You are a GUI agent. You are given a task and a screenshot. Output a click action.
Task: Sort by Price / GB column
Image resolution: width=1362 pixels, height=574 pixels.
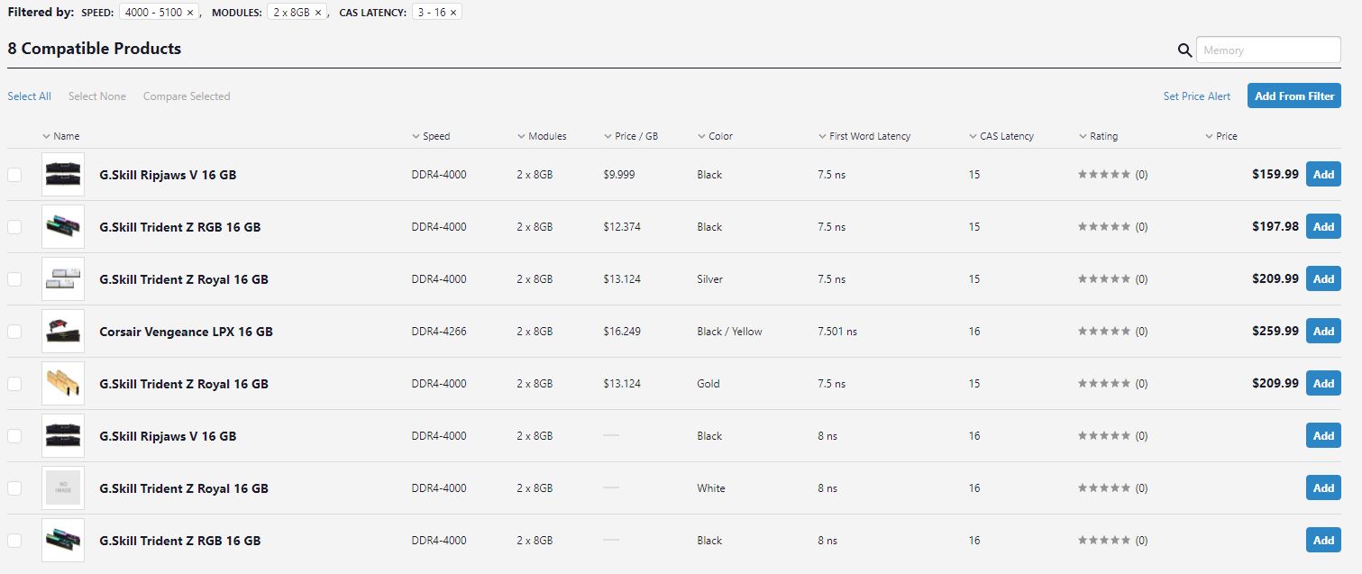pyautogui.click(x=631, y=136)
